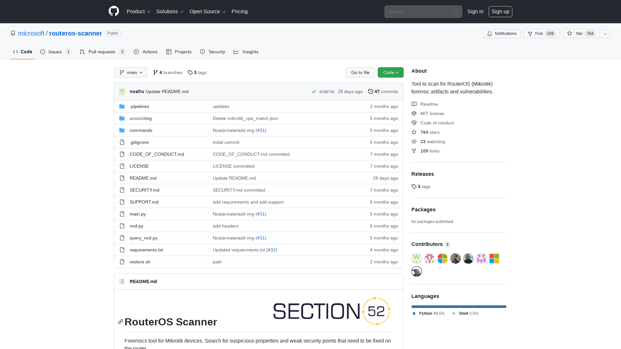The image size is (621, 349).
Task: Switch to the Insights tab
Action: [x=246, y=52]
